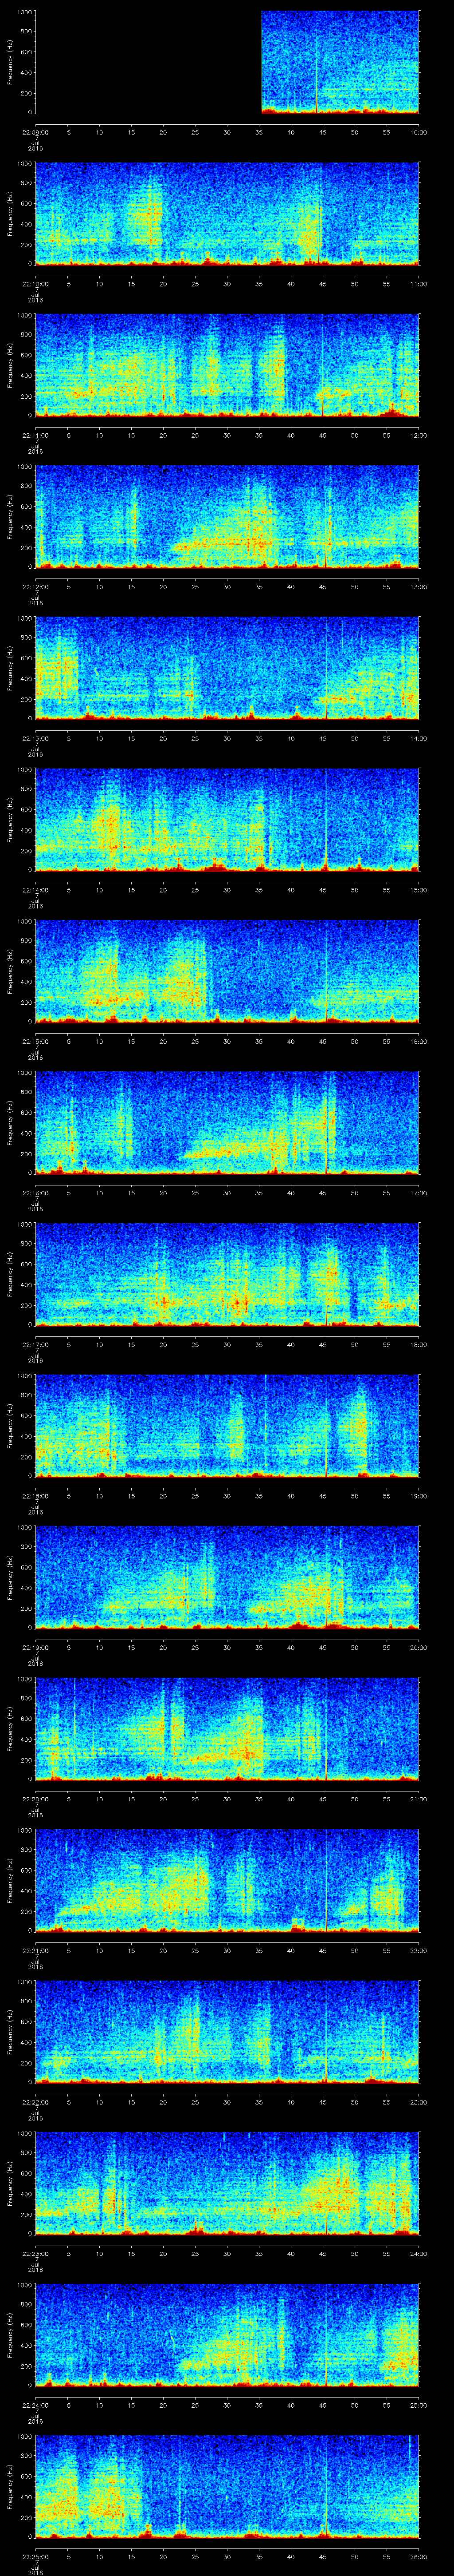
Task: Click the 22:16:00 start time label
Action: (x=35, y=1193)
